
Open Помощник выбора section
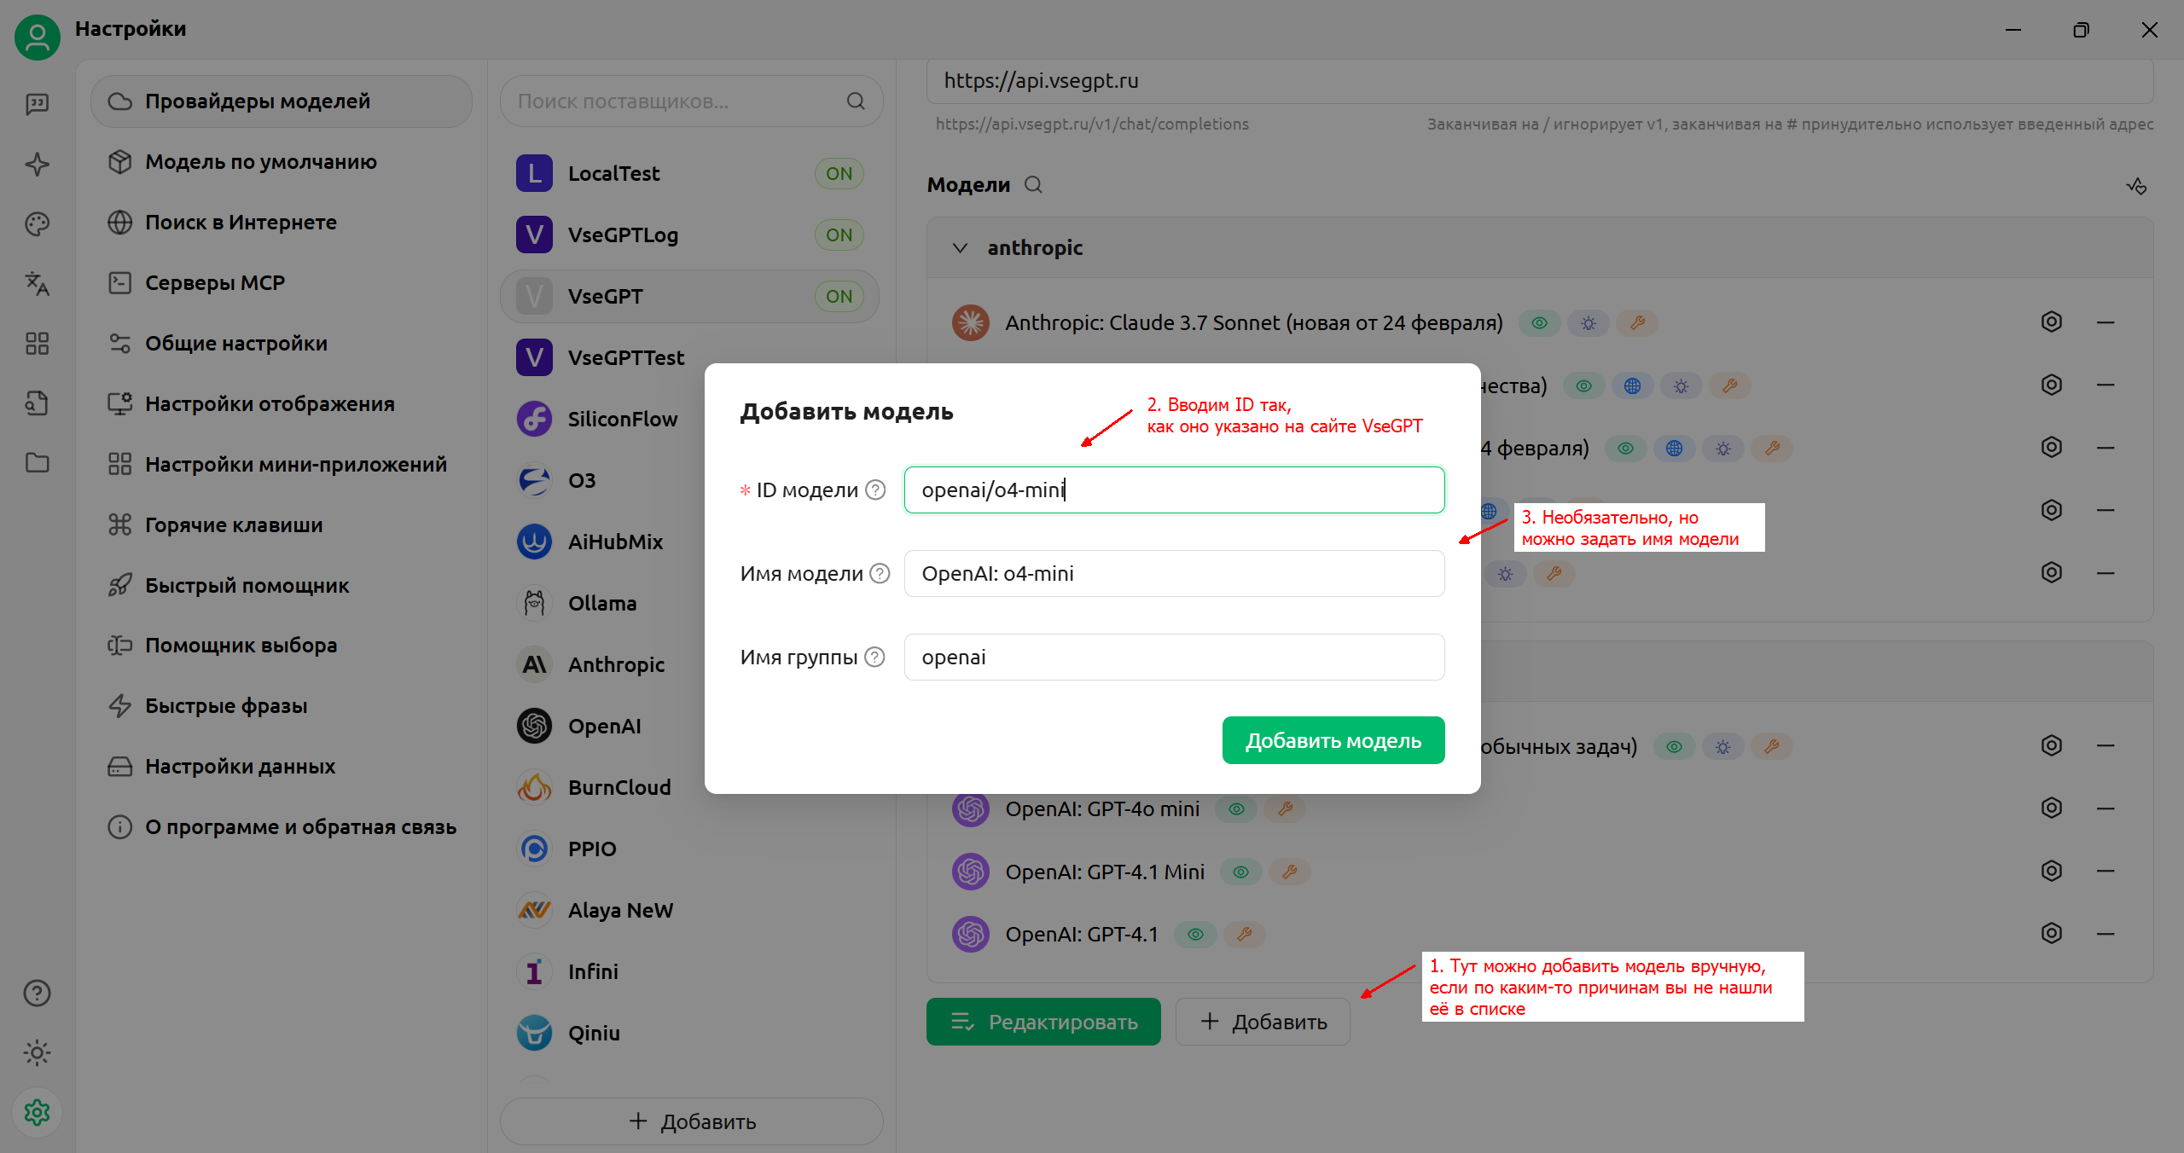(x=282, y=645)
